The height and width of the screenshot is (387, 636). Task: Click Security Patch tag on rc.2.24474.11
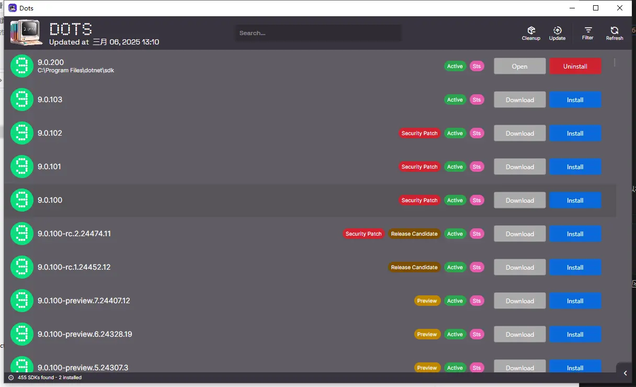coord(364,234)
